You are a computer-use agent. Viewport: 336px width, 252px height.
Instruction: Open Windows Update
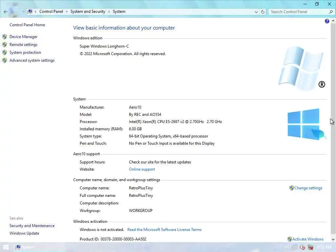tap(24, 233)
